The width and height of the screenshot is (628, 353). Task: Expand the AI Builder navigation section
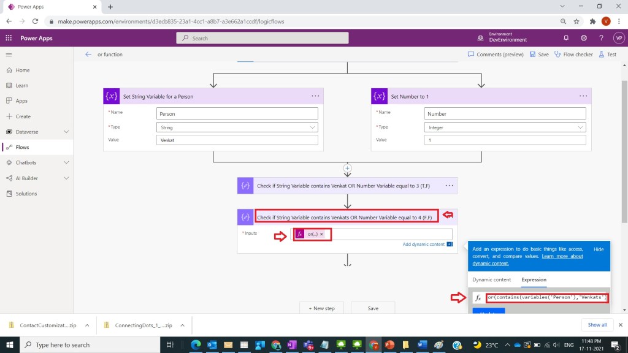[x=66, y=178]
